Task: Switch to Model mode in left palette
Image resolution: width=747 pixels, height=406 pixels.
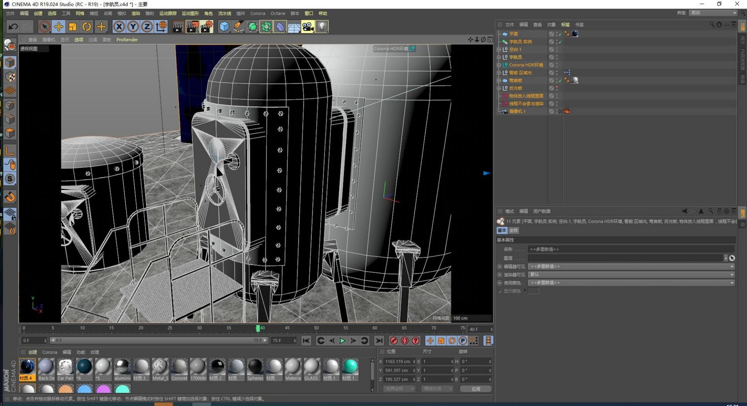Action: coord(10,63)
